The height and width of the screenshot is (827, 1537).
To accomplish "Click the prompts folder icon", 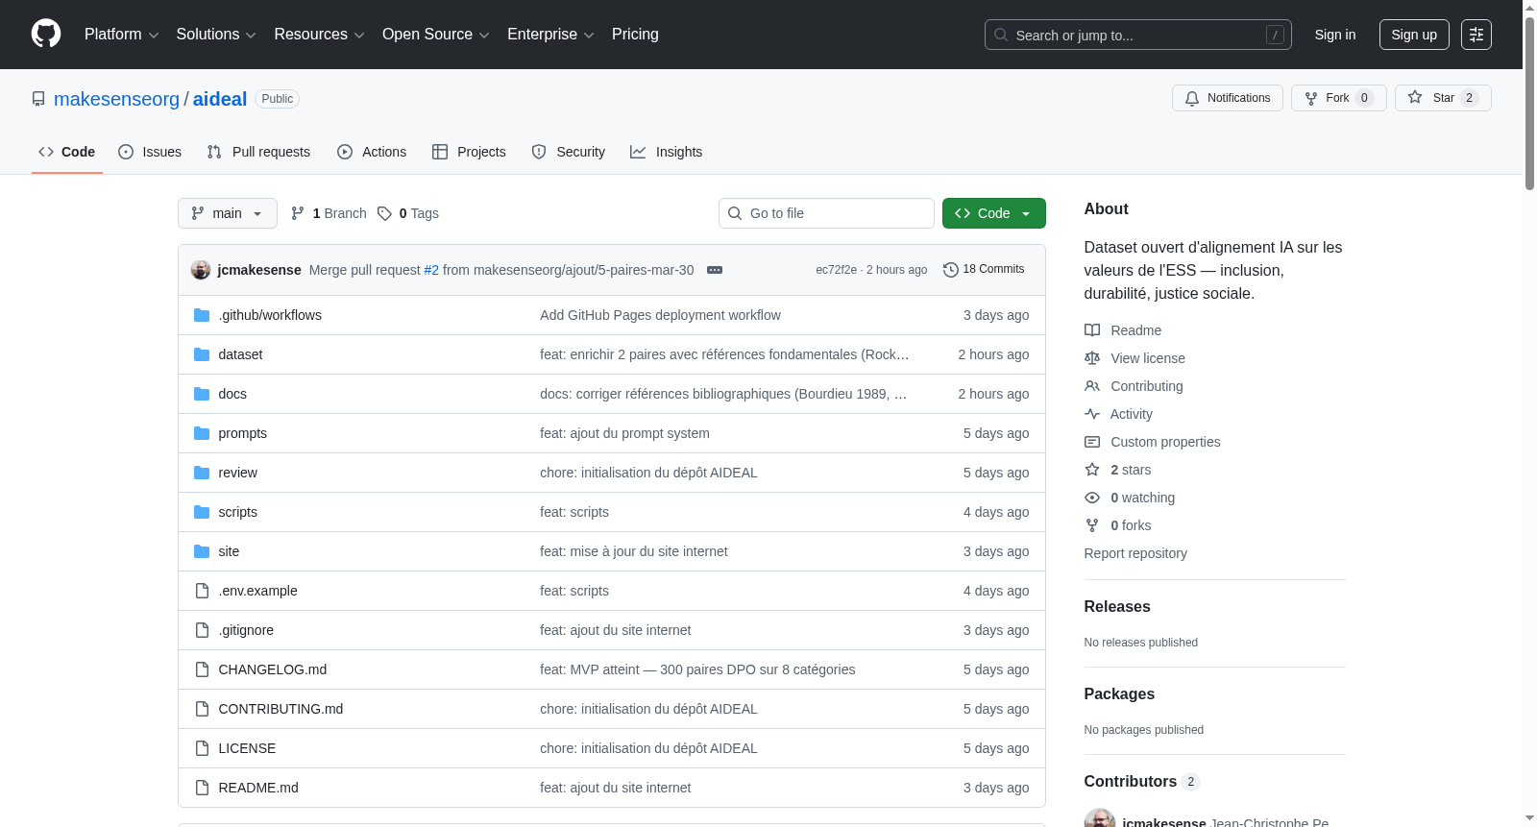I will click(202, 433).
